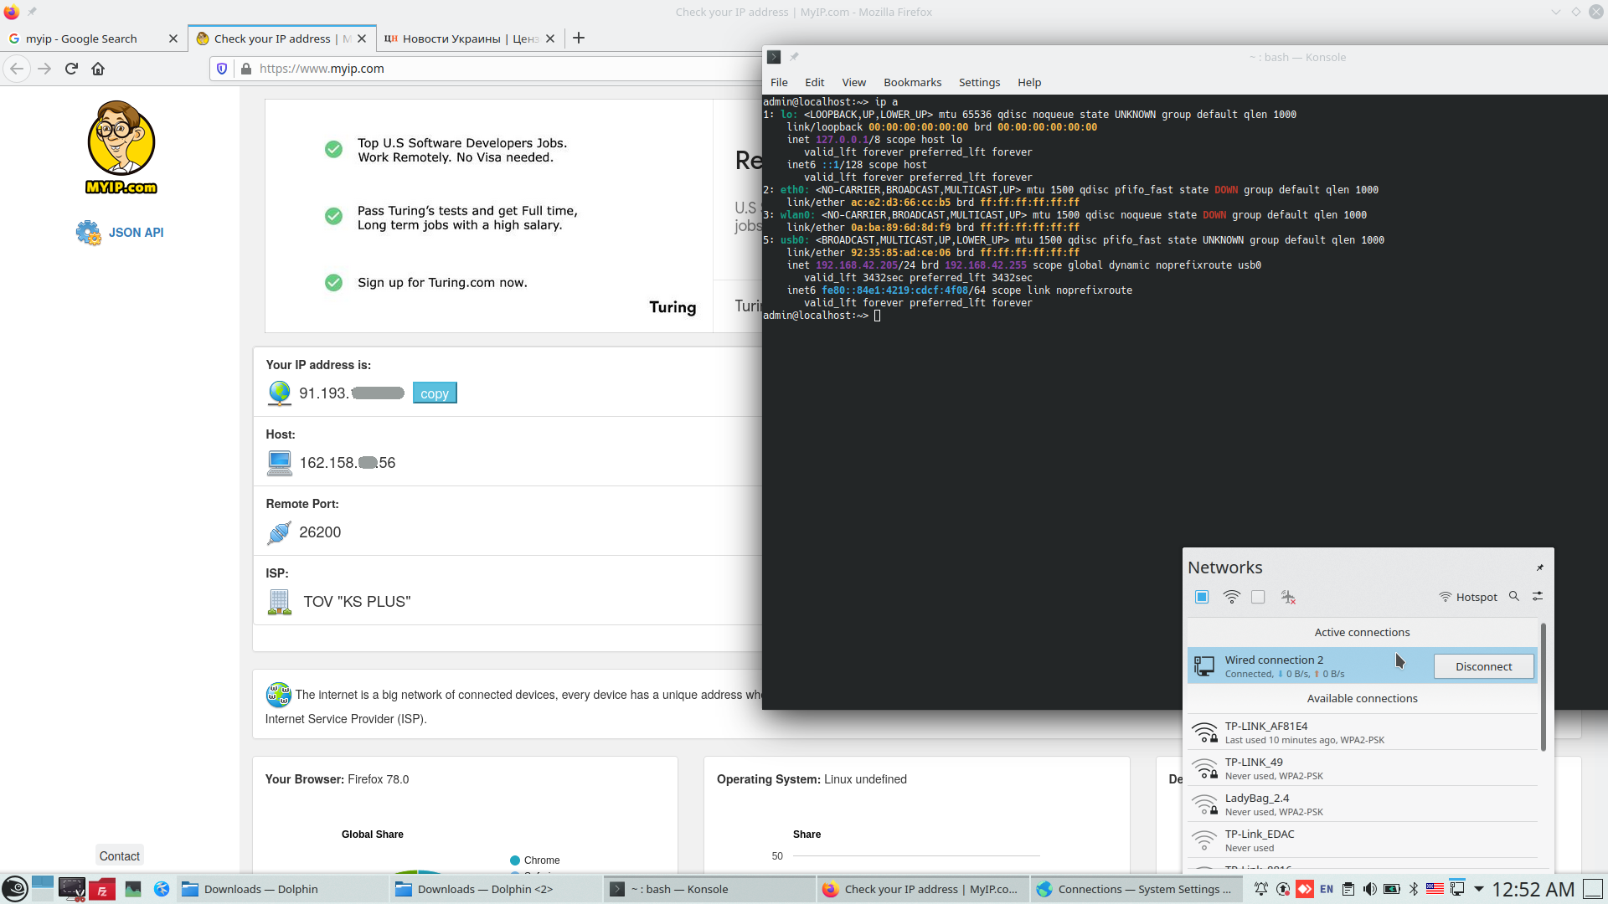The width and height of the screenshot is (1608, 904).
Task: Pin the Networks popup open
Action: coord(1539,568)
